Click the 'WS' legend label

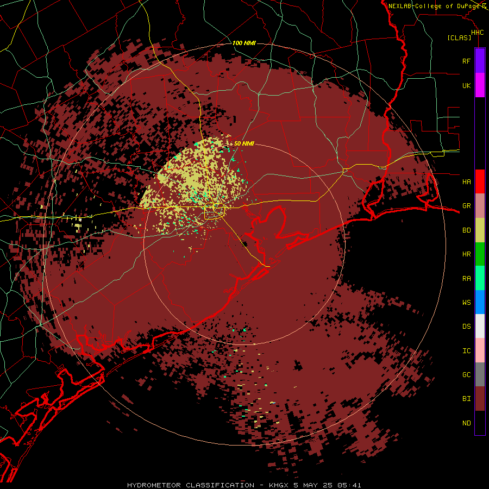[x=466, y=303]
